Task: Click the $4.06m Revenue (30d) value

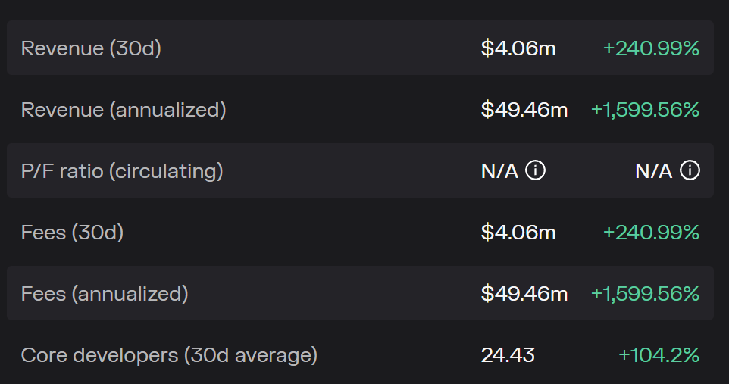Action: click(518, 48)
